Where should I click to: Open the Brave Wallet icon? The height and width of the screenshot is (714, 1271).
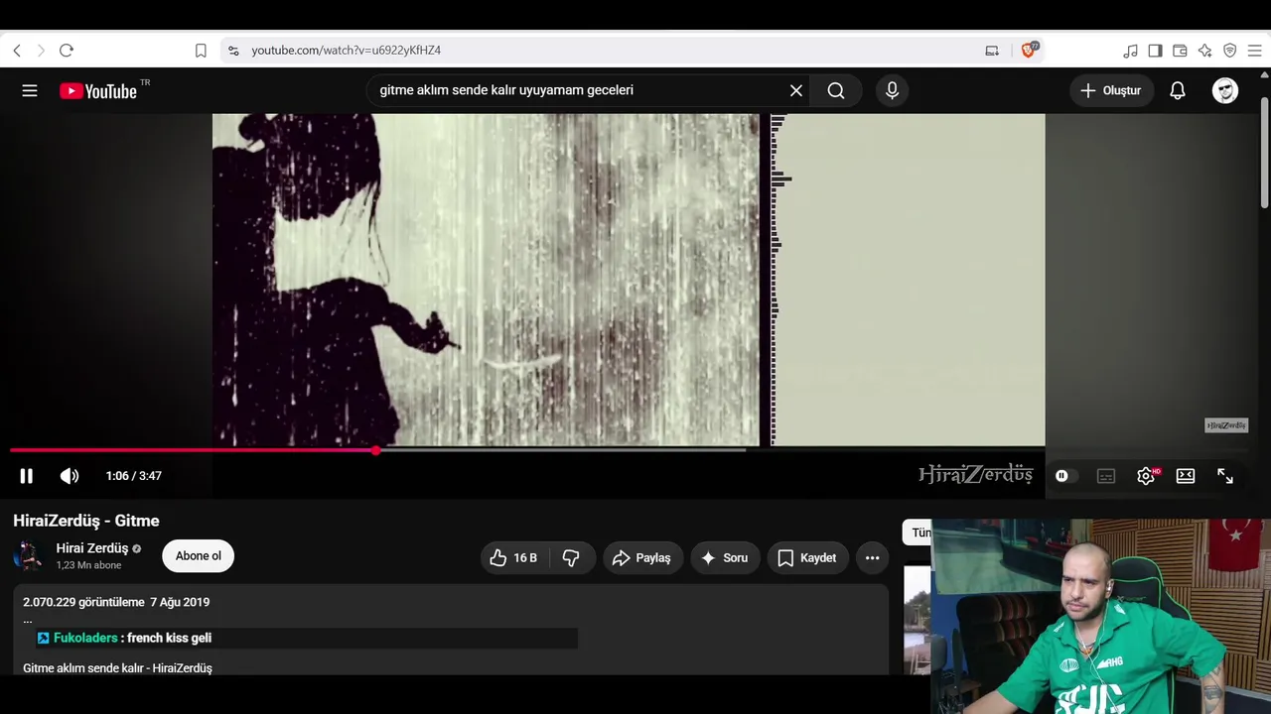tap(1180, 51)
